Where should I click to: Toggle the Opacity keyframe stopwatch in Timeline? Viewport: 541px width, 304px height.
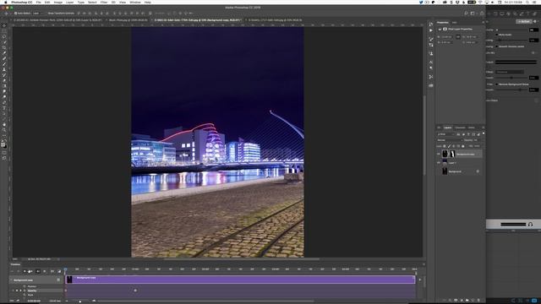tap(25, 290)
